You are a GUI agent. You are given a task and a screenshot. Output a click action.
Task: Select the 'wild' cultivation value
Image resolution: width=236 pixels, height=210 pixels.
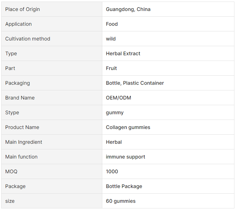pos(111,39)
